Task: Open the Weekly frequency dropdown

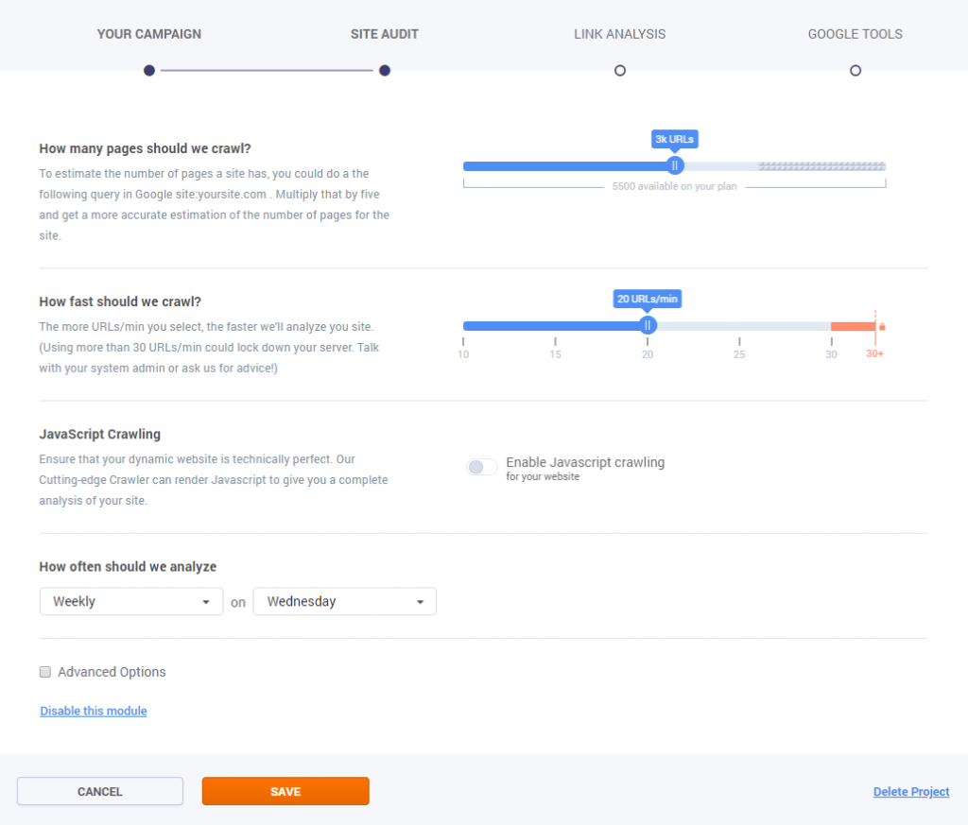Action: click(131, 601)
